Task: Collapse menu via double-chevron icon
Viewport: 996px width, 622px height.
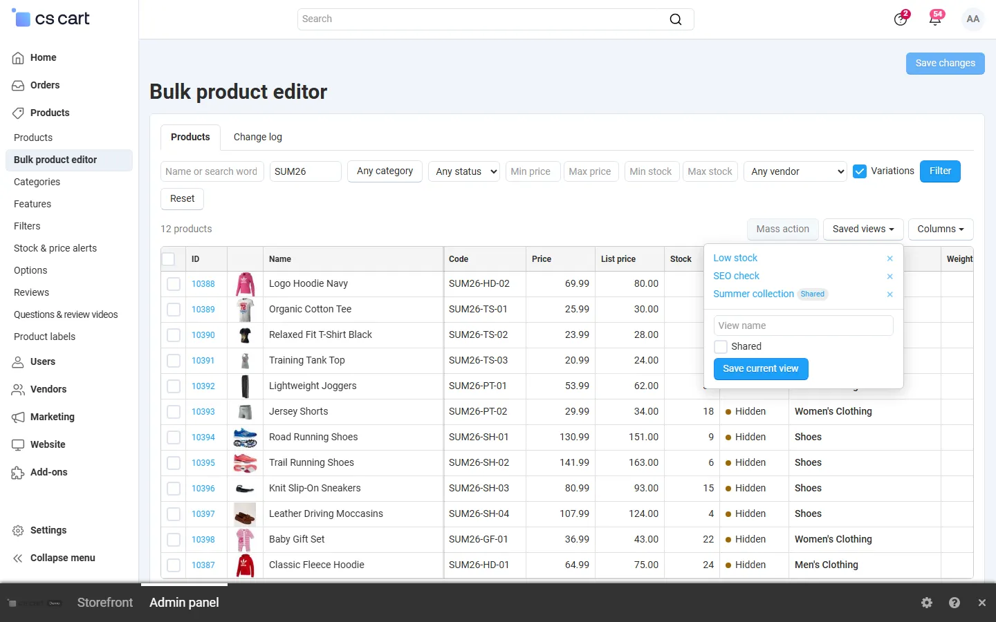Action: [19, 558]
